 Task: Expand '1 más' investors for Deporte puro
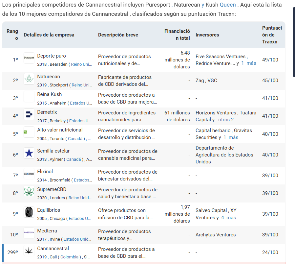(x=249, y=63)
